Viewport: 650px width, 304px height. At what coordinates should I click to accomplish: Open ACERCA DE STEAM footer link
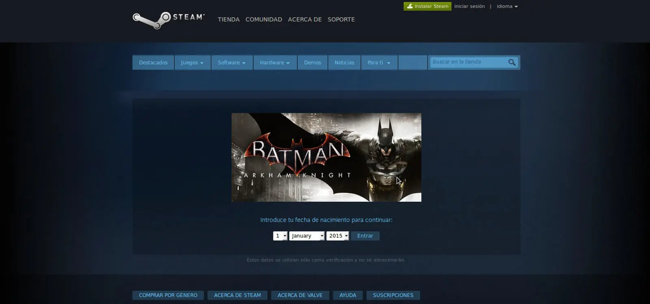(237, 295)
